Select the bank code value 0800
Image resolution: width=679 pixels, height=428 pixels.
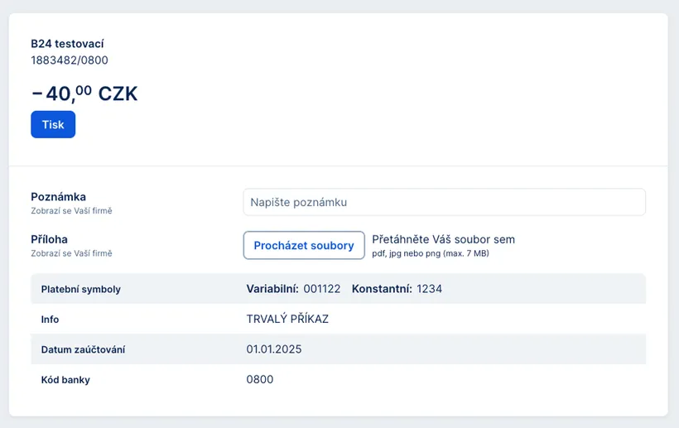click(x=260, y=380)
